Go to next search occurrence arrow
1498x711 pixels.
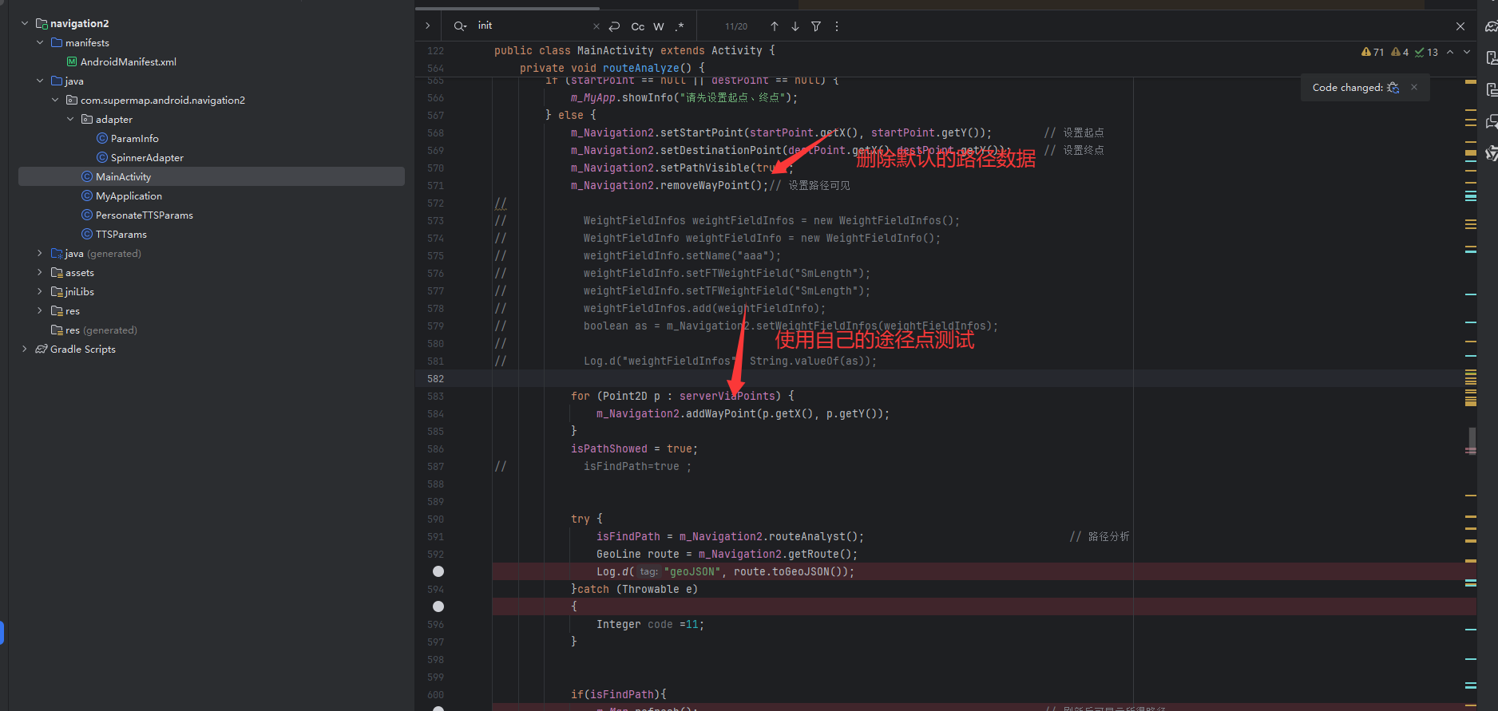click(x=795, y=26)
